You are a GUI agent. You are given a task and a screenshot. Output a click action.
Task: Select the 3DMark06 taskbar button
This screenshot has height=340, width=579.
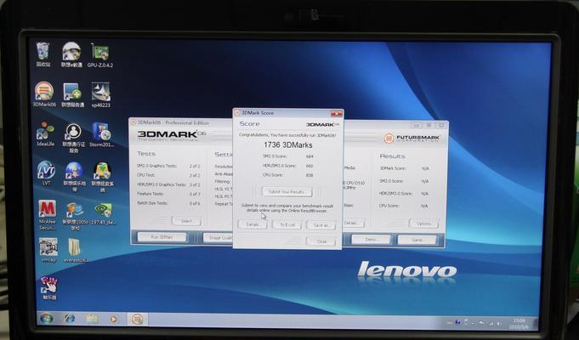coord(137,319)
